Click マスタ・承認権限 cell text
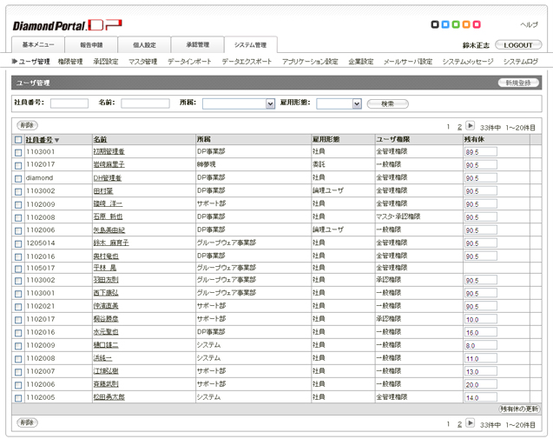The width and height of the screenshot is (553, 439). (x=398, y=216)
